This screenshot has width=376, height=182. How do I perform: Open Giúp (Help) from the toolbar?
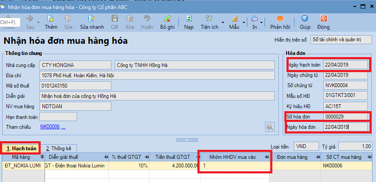click(305, 21)
